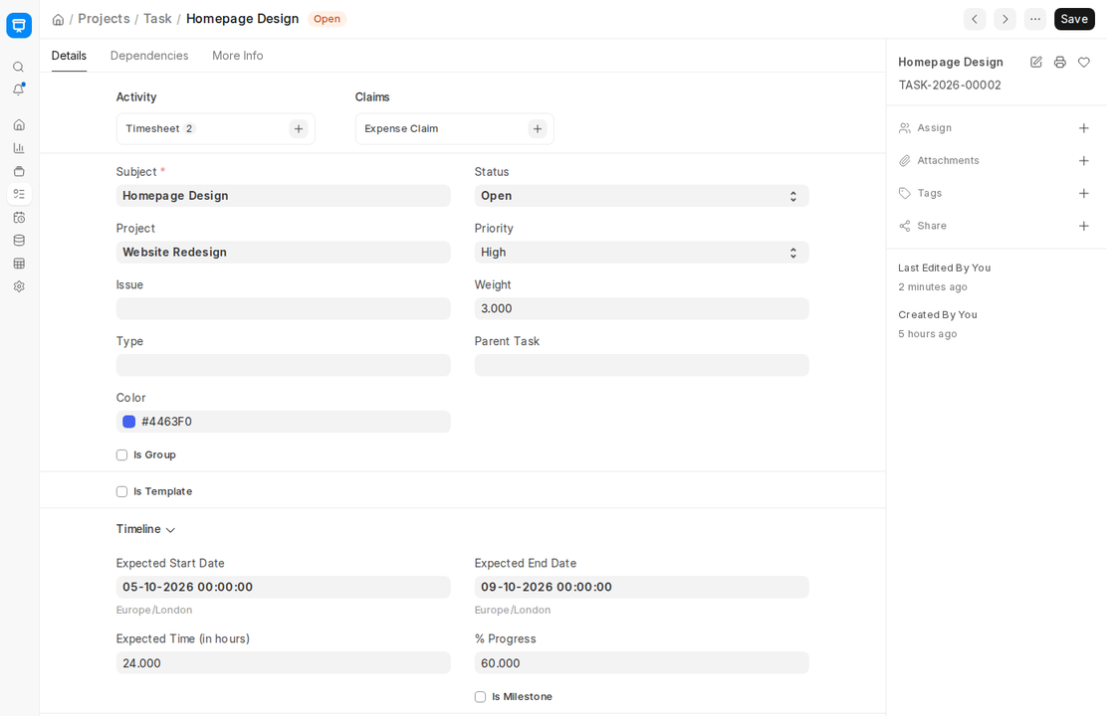
Task: Click the breadcrumb home icon
Action: [x=59, y=19]
